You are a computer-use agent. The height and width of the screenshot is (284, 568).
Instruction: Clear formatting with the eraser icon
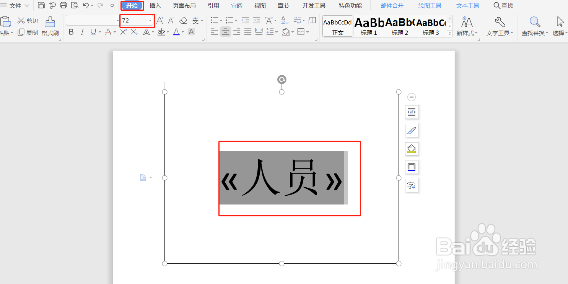tap(183, 20)
